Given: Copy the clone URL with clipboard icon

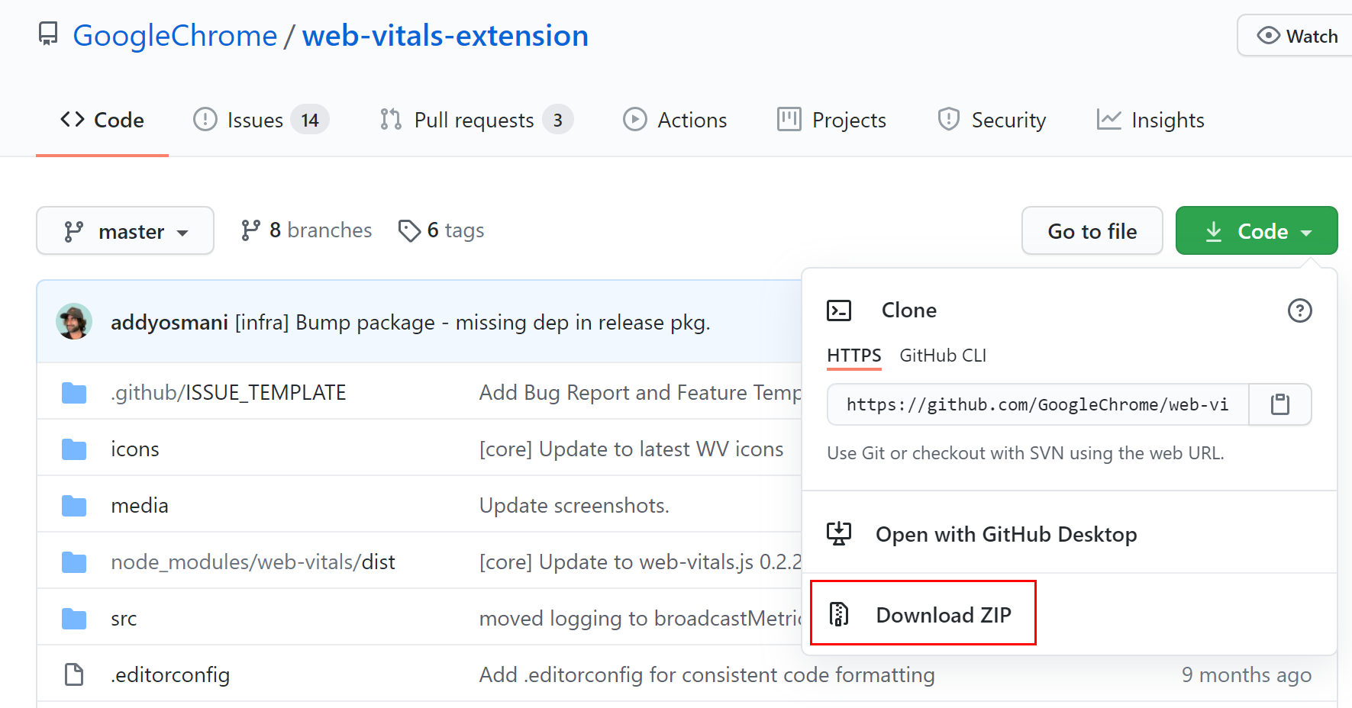Looking at the screenshot, I should coord(1279,404).
